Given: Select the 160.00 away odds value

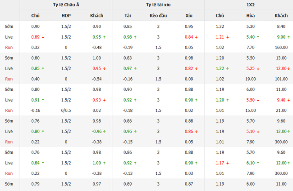Looking at the screenshot, I should (x=281, y=47).
